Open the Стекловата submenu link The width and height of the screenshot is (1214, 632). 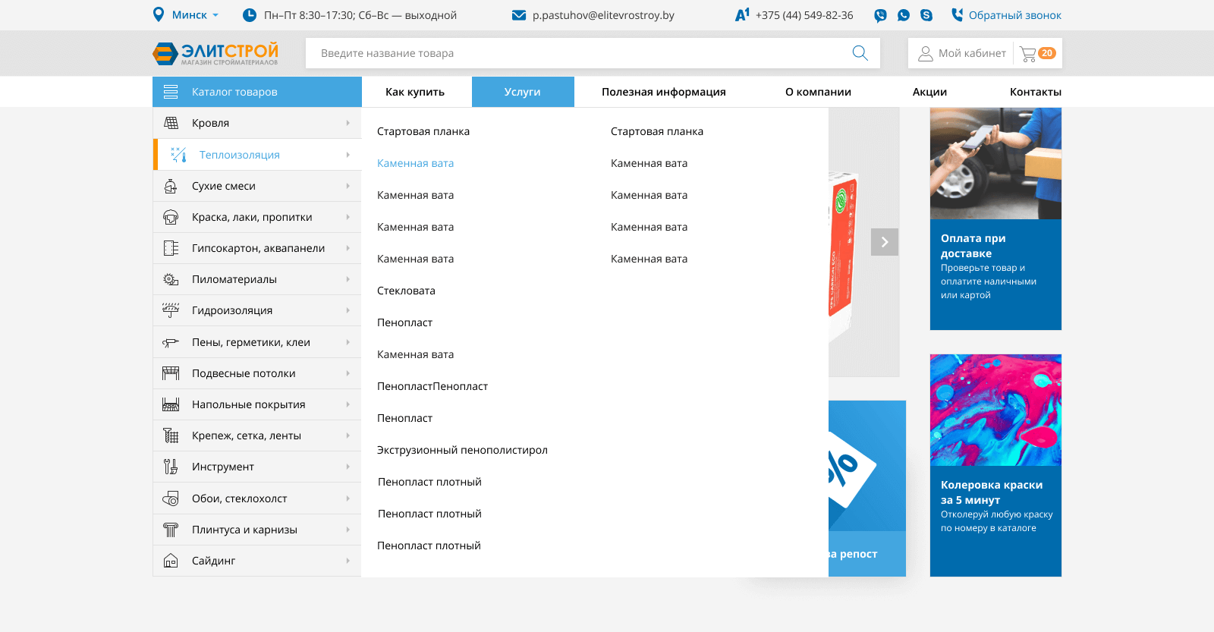pos(406,291)
